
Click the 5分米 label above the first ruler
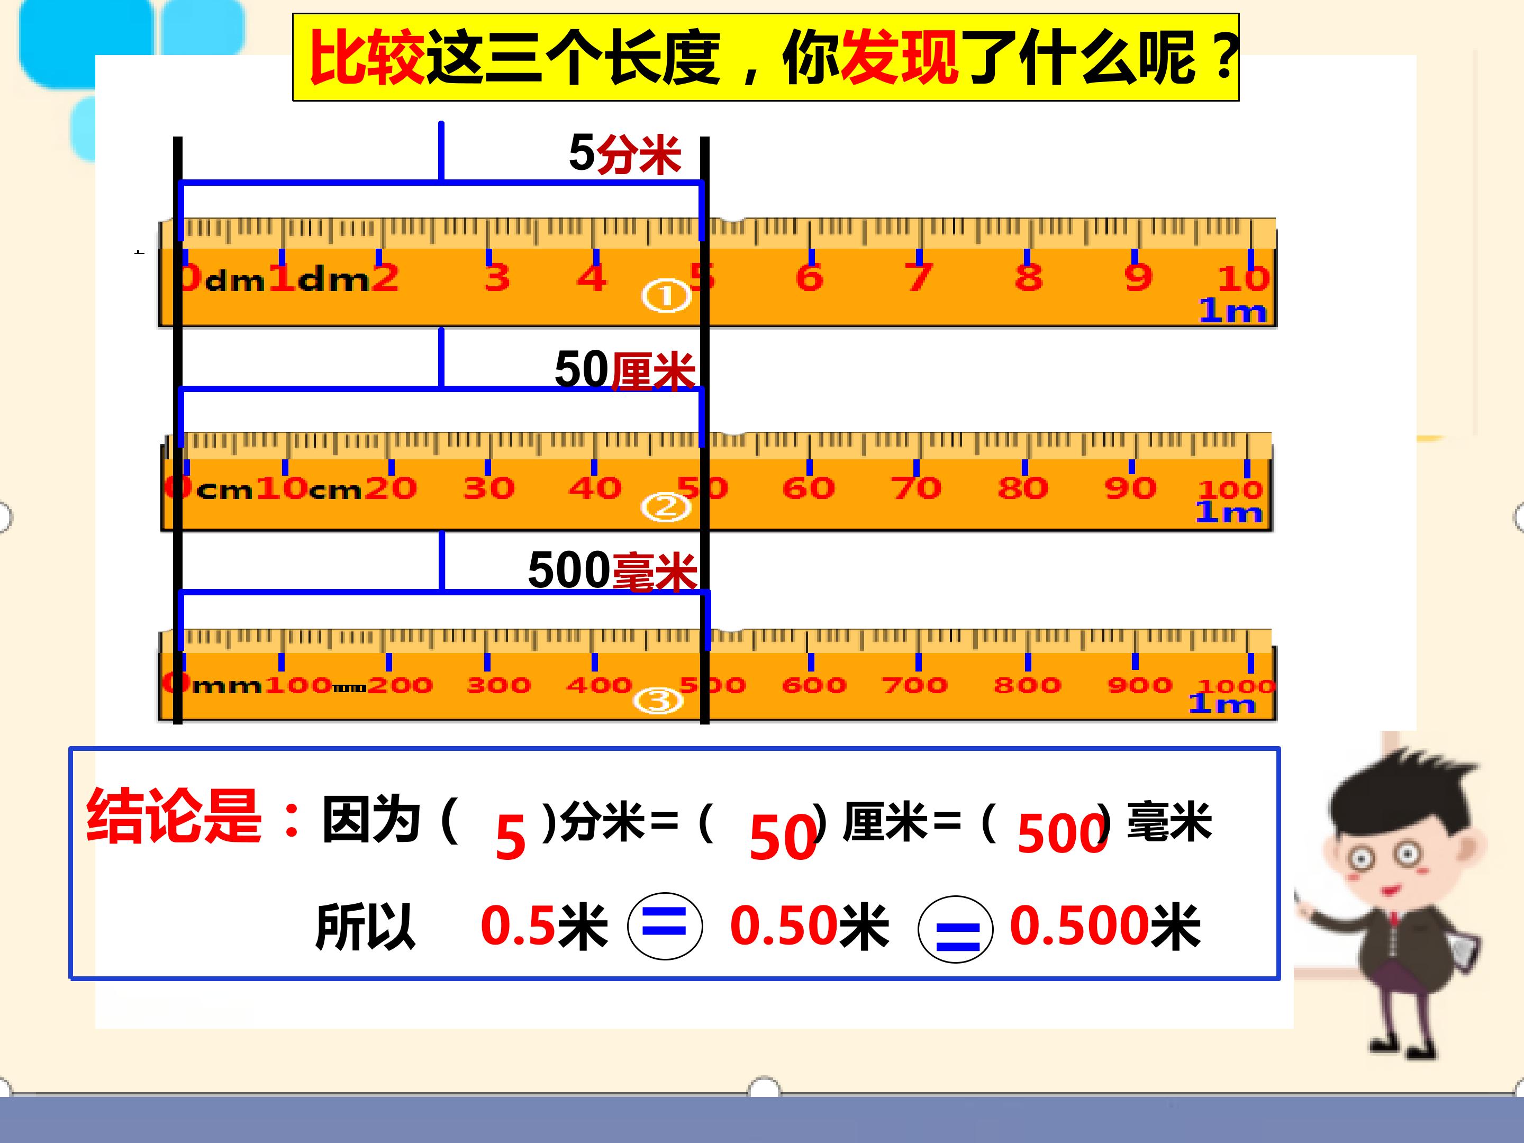pyautogui.click(x=625, y=153)
